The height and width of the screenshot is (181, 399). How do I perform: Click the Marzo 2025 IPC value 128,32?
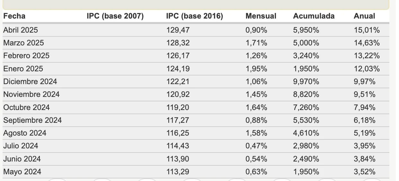tap(178, 43)
